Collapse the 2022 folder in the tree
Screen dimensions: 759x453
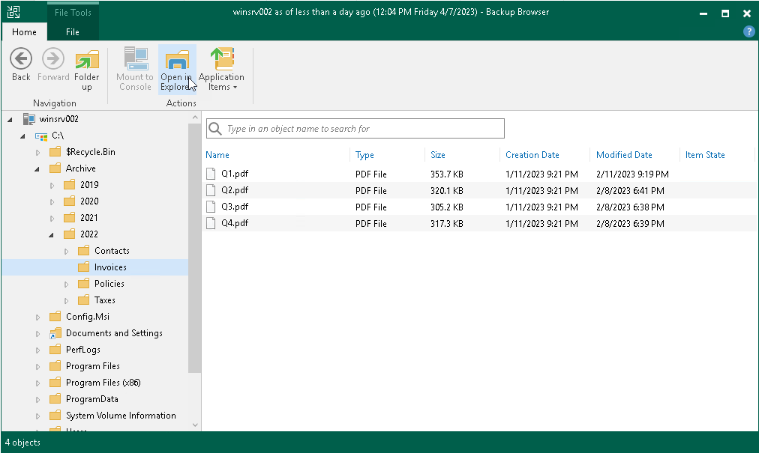click(51, 234)
